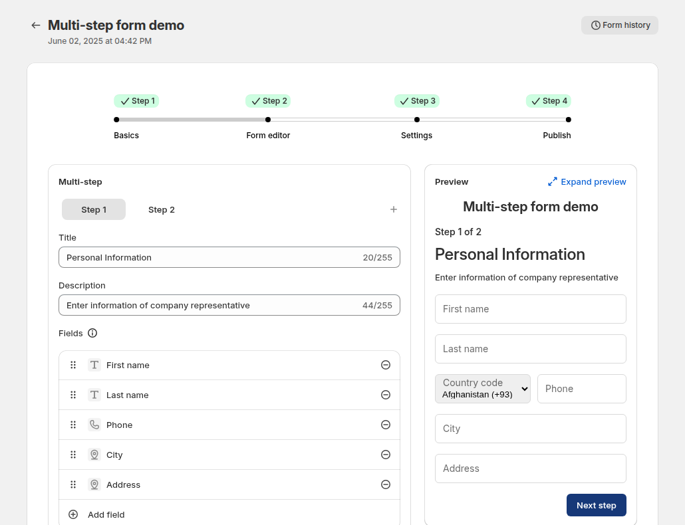The height and width of the screenshot is (525, 685).
Task: Select the Form editor progress dot
Action: [268, 120]
